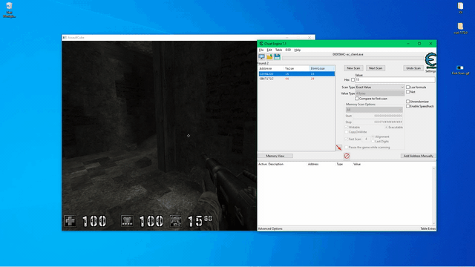Open the File menu

[261, 50]
